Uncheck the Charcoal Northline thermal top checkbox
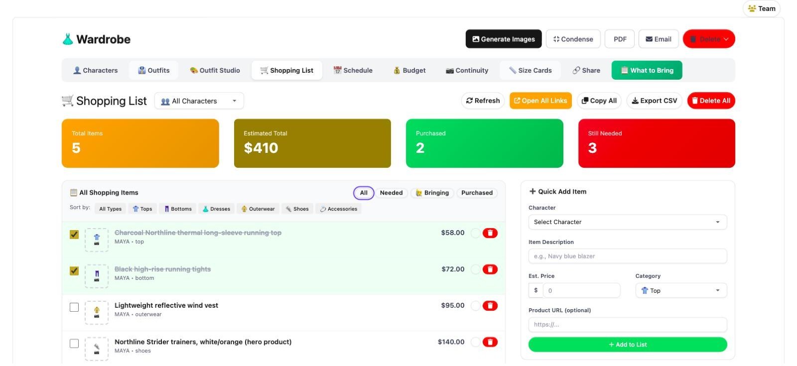 [x=74, y=235]
